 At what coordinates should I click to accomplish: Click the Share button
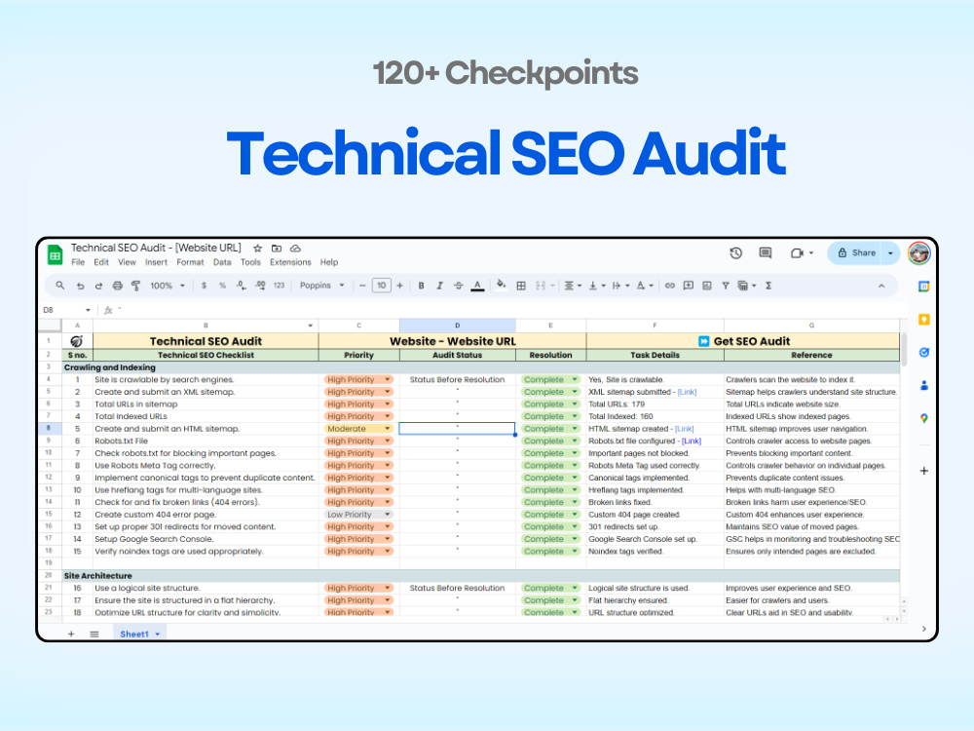[856, 253]
